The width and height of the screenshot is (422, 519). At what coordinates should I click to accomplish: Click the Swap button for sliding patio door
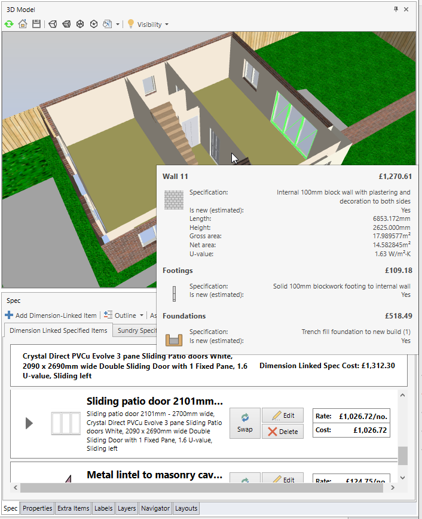(244, 423)
